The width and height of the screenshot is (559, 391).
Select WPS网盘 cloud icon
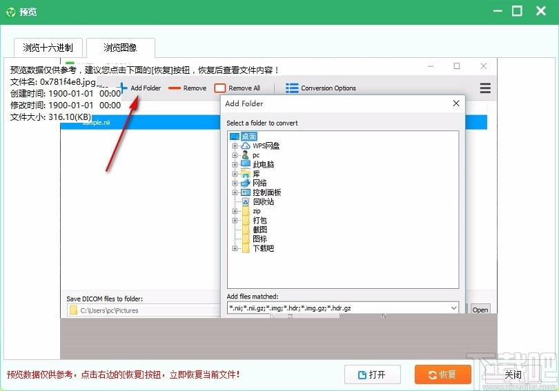point(246,146)
